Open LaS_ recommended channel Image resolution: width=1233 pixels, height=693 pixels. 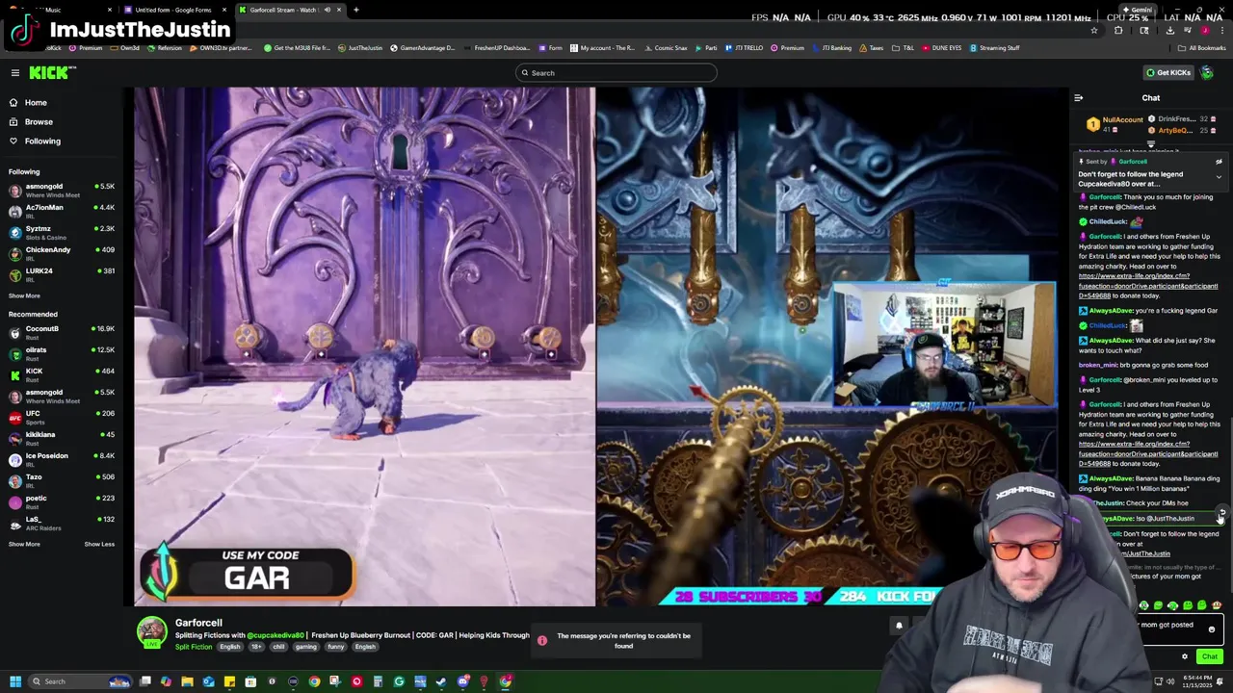pyautogui.click(x=60, y=523)
